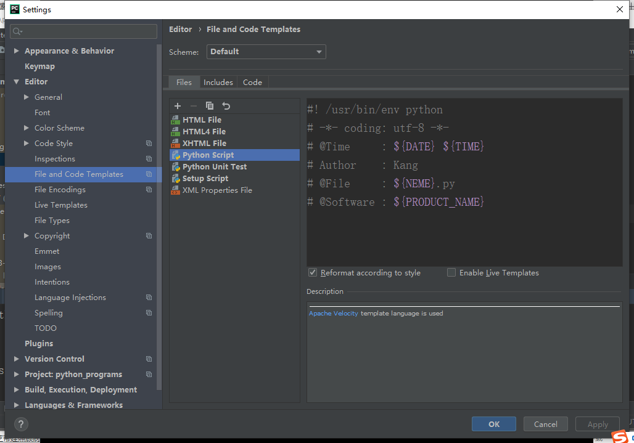The height and width of the screenshot is (443, 634).
Task: Open the Scheme dropdown set to Default
Action: point(266,52)
